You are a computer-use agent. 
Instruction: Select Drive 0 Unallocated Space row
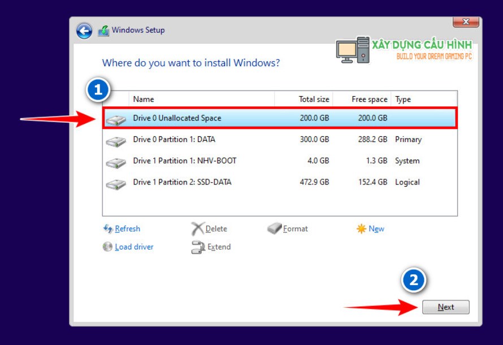coord(280,118)
